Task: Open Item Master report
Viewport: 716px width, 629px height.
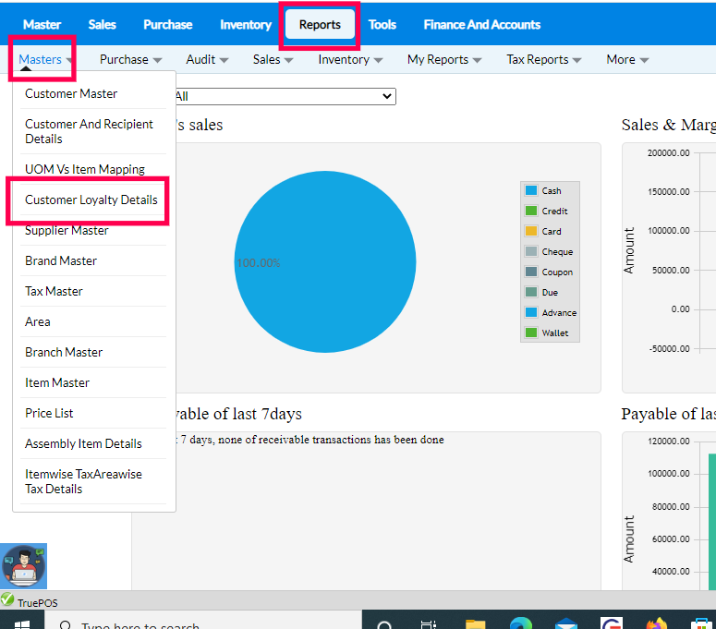Action: [57, 382]
